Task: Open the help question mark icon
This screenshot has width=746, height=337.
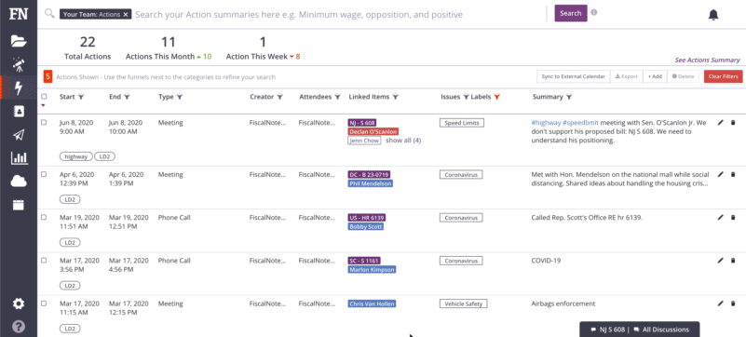Action: (18, 327)
